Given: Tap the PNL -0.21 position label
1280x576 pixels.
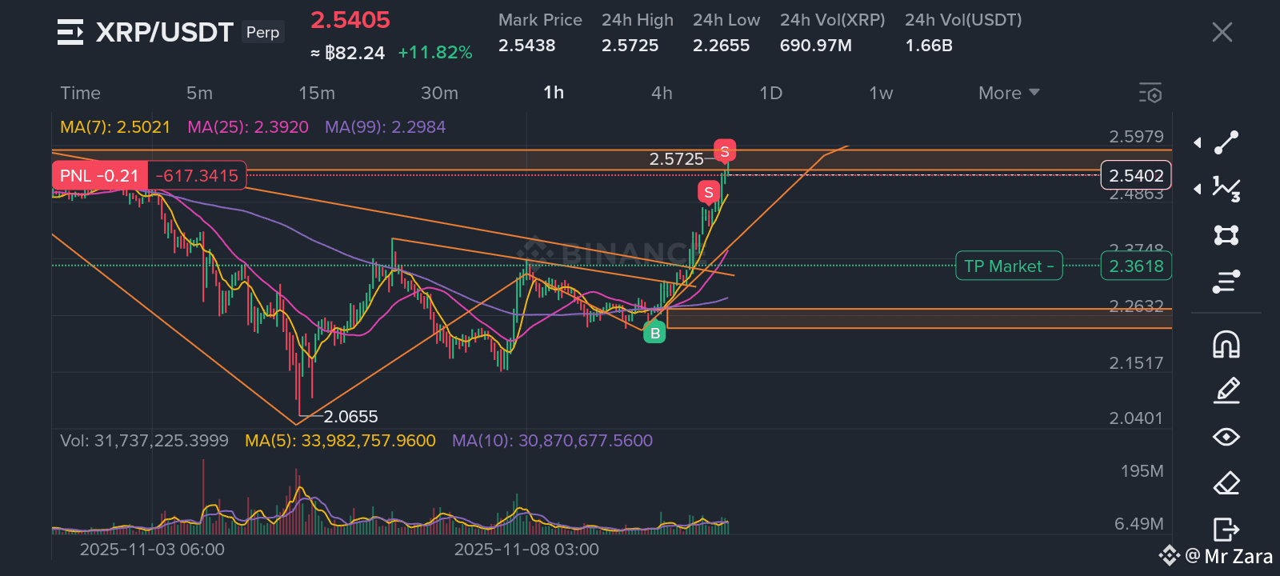Looking at the screenshot, I should click(x=100, y=175).
